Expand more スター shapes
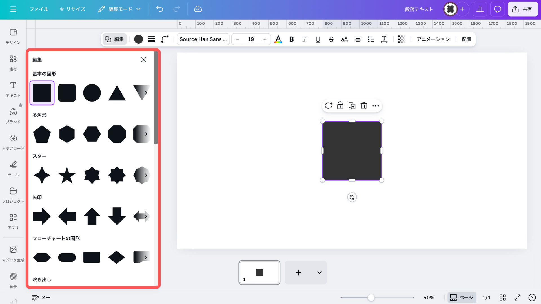Screen dimensions: 541x304 pos(145,175)
